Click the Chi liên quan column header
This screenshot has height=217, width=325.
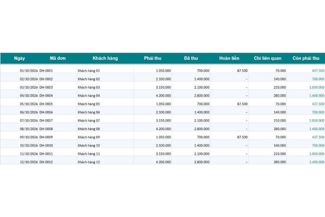(268, 58)
